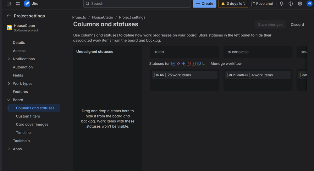Select the red lightning work type icon

click(x=189, y=64)
